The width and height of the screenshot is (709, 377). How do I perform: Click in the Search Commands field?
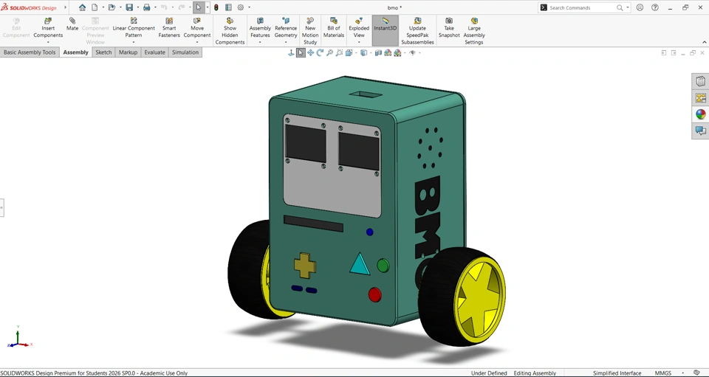pos(583,7)
